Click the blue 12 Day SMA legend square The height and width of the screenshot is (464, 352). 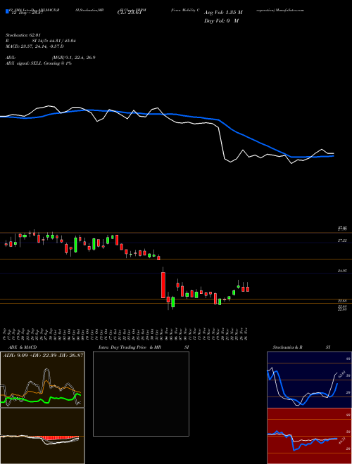tap(8, 11)
